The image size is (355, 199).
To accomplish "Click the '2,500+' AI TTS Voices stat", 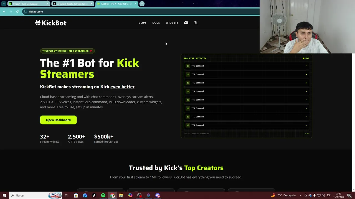I will (77, 138).
